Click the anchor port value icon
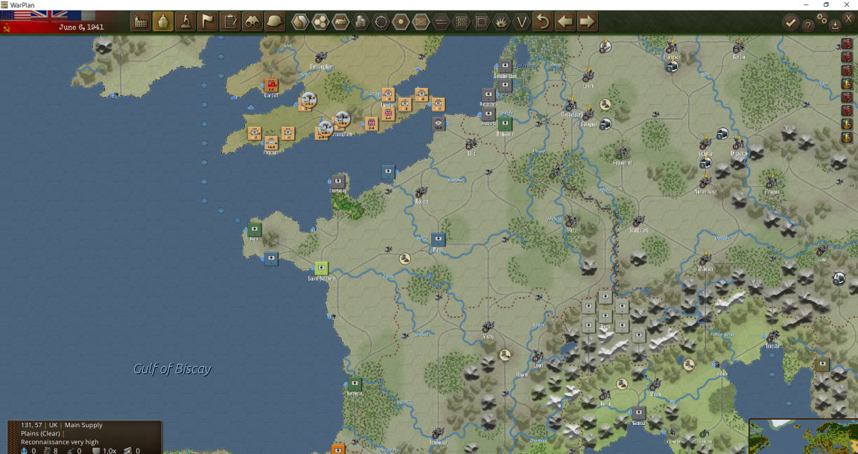The image size is (858, 454). (x=24, y=451)
